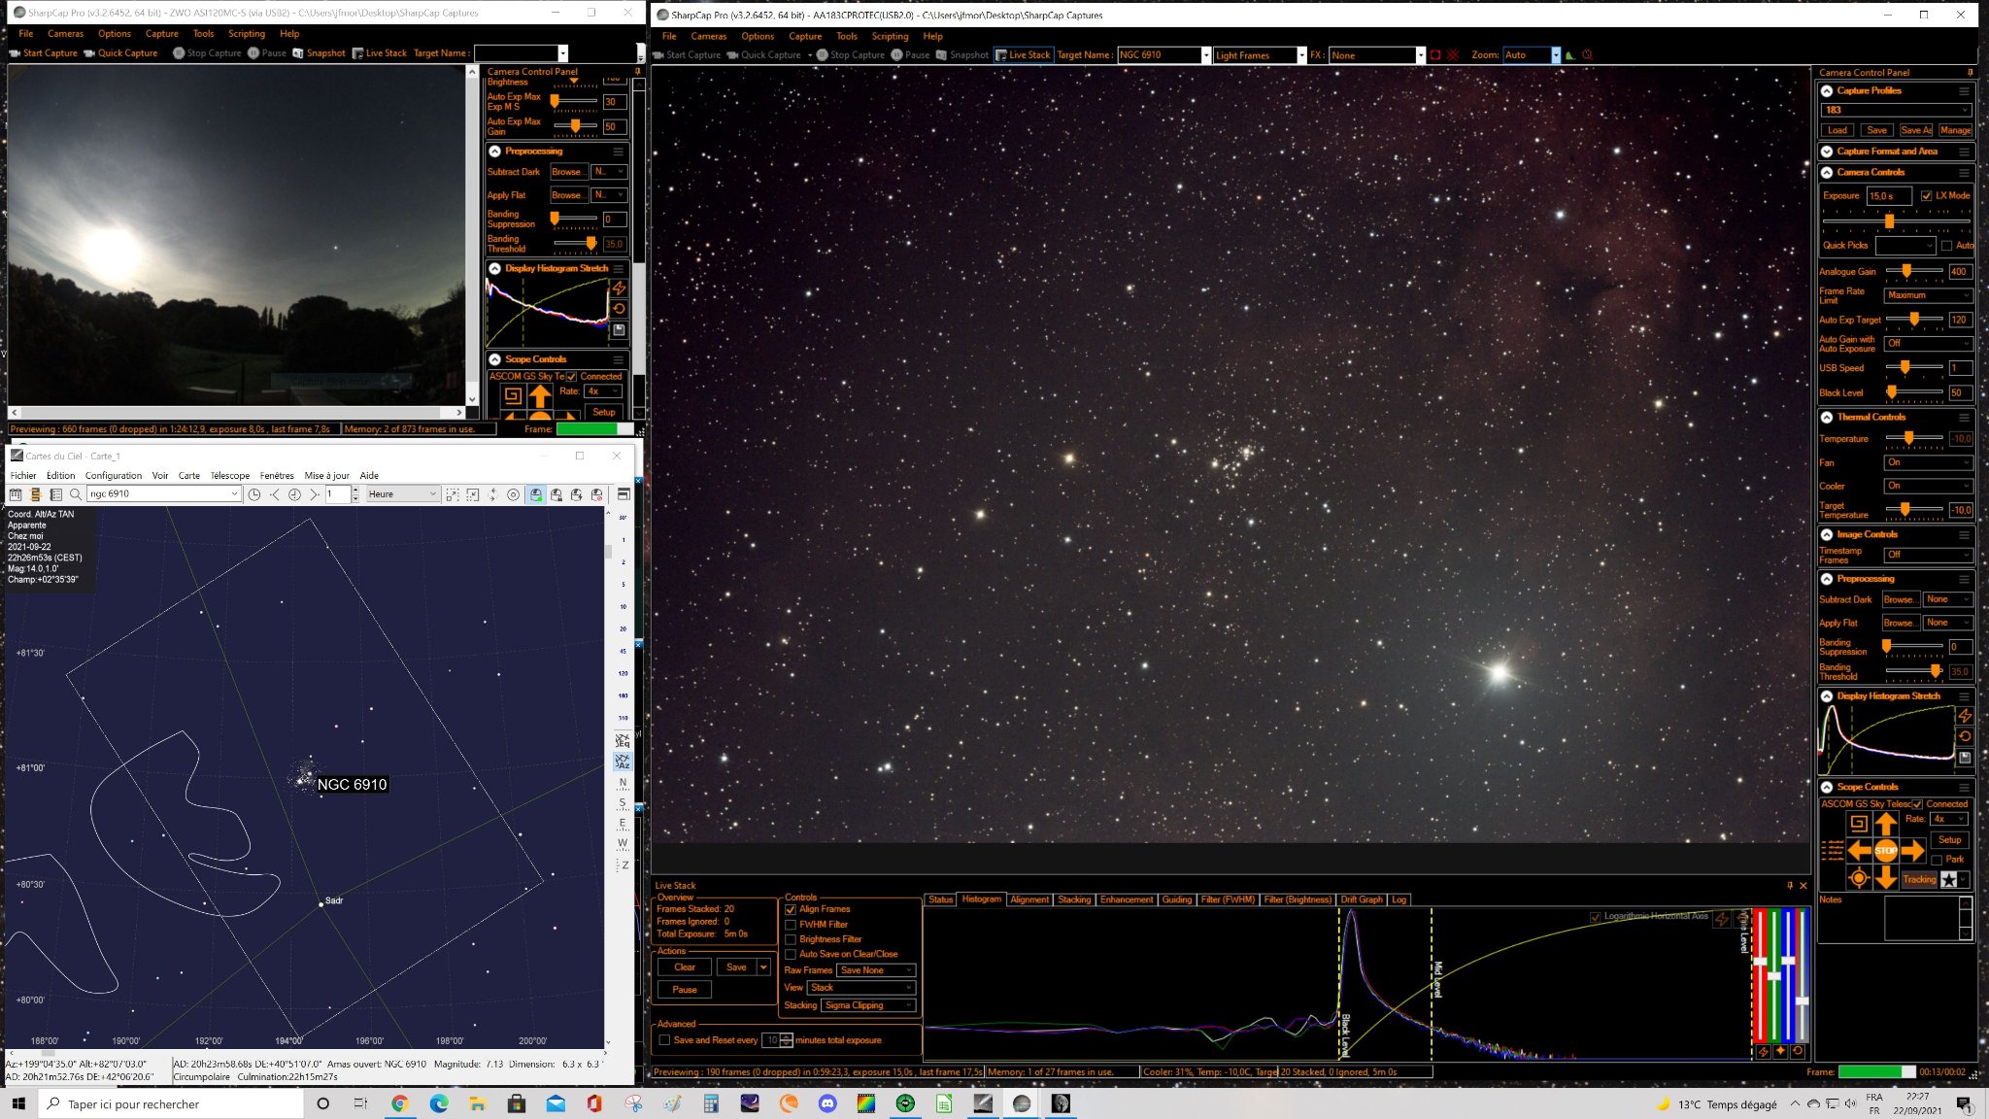Screen dimensions: 1989x1119
Task: Click Quick Capture in left SharpCap window
Action: pyautogui.click(x=121, y=53)
